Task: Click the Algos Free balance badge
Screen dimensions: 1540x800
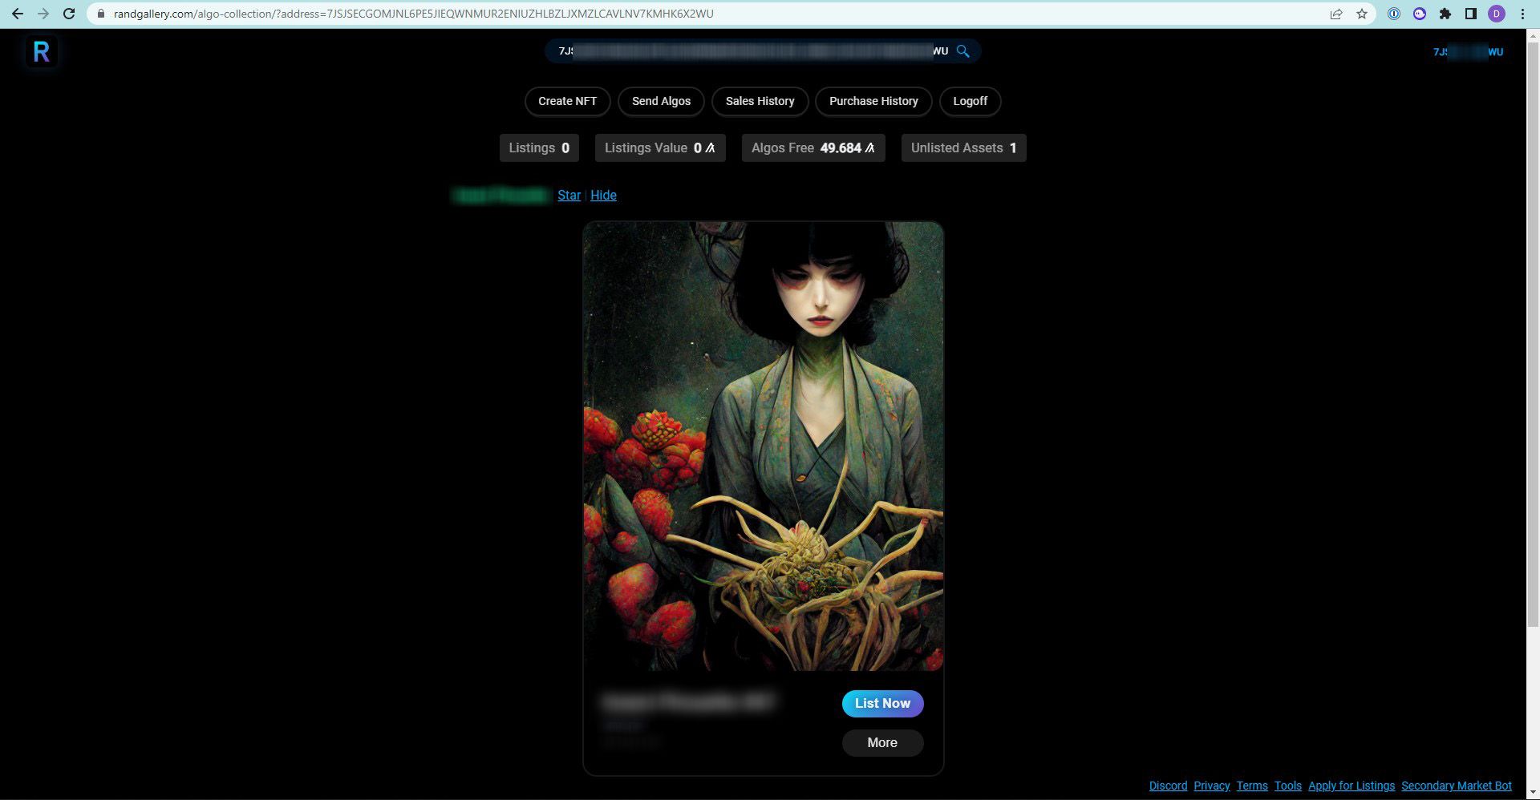Action: [813, 148]
